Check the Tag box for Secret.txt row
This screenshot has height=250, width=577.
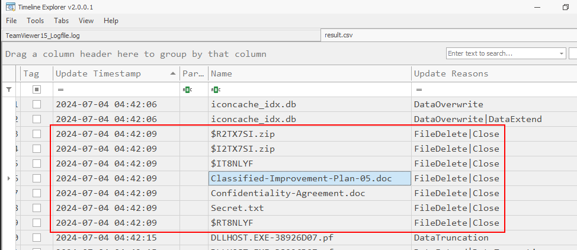37,208
